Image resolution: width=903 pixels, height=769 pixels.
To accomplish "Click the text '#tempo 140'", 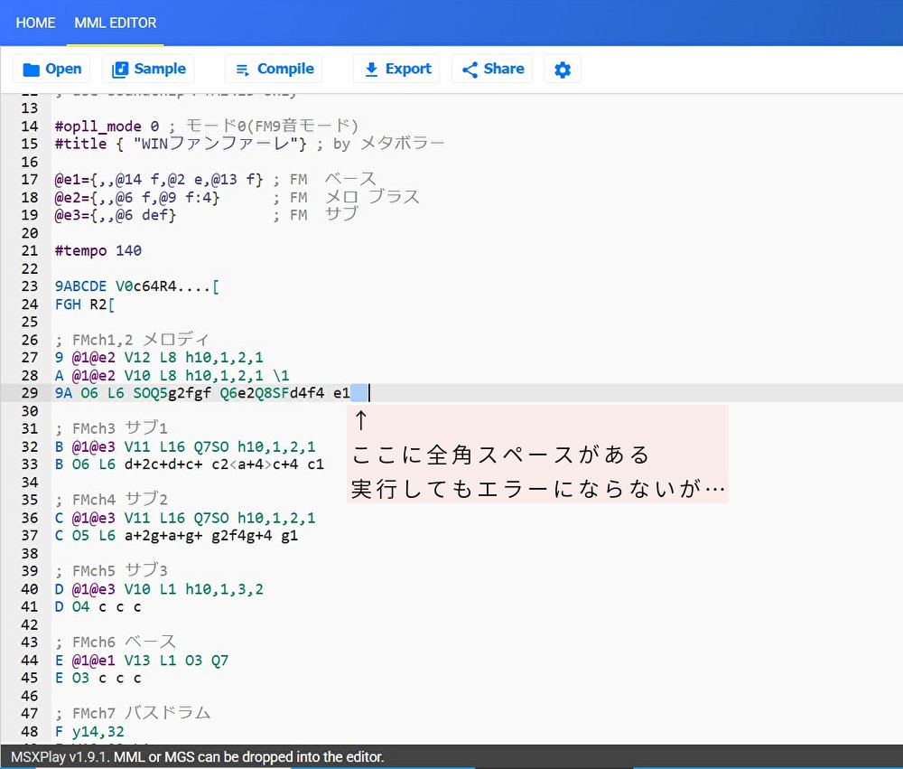I will [98, 251].
